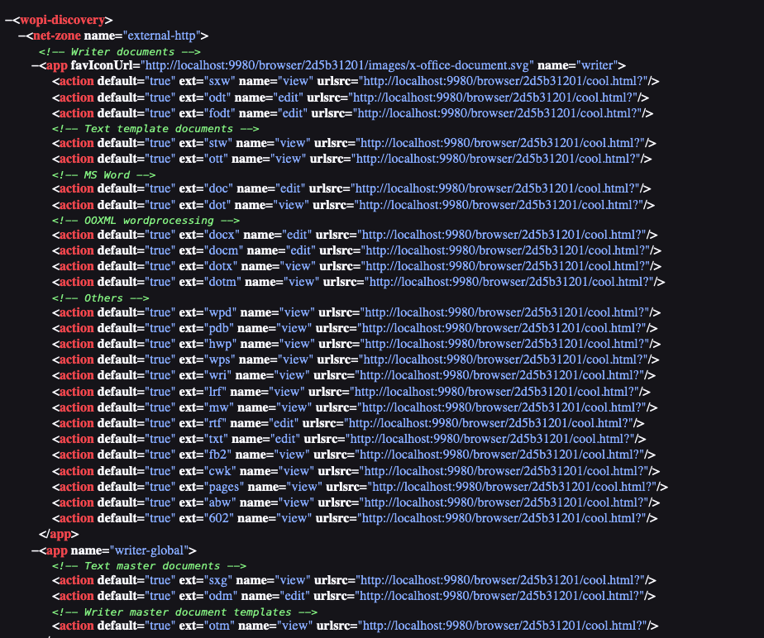Screen dimensions: 764x638
Task: Click the ext value "odm"
Action: pyautogui.click(x=222, y=596)
